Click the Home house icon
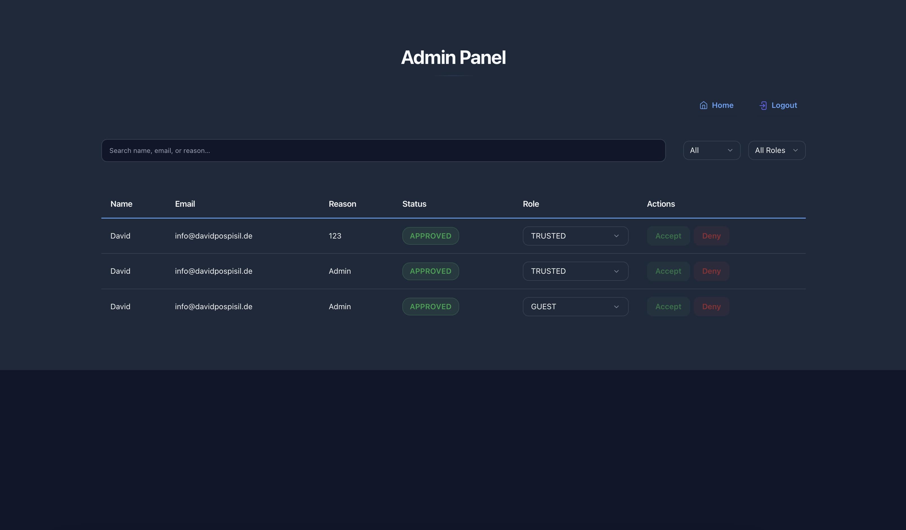The image size is (906, 530). click(703, 105)
